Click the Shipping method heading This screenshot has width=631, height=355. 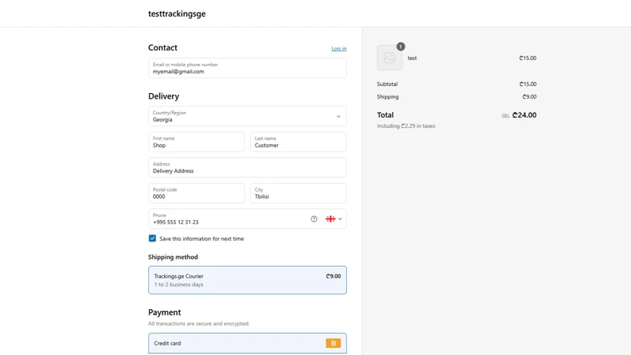[173, 257]
